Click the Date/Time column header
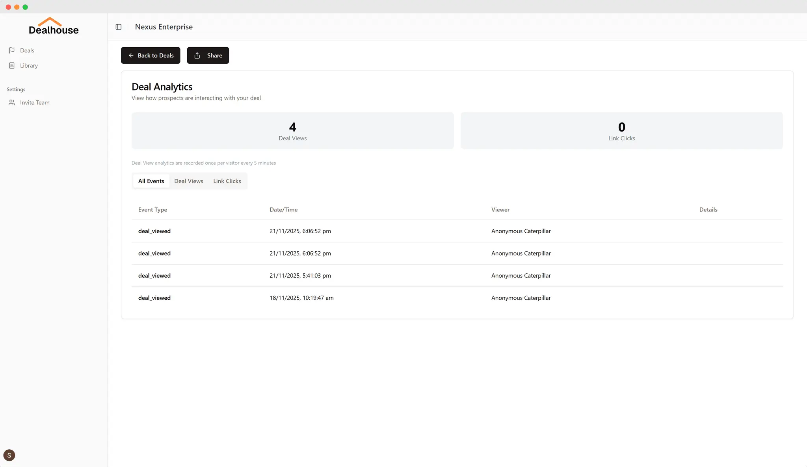This screenshot has width=807, height=467. 283,209
